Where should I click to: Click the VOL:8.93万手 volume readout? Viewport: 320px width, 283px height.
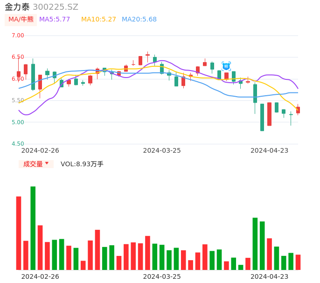point(82,164)
